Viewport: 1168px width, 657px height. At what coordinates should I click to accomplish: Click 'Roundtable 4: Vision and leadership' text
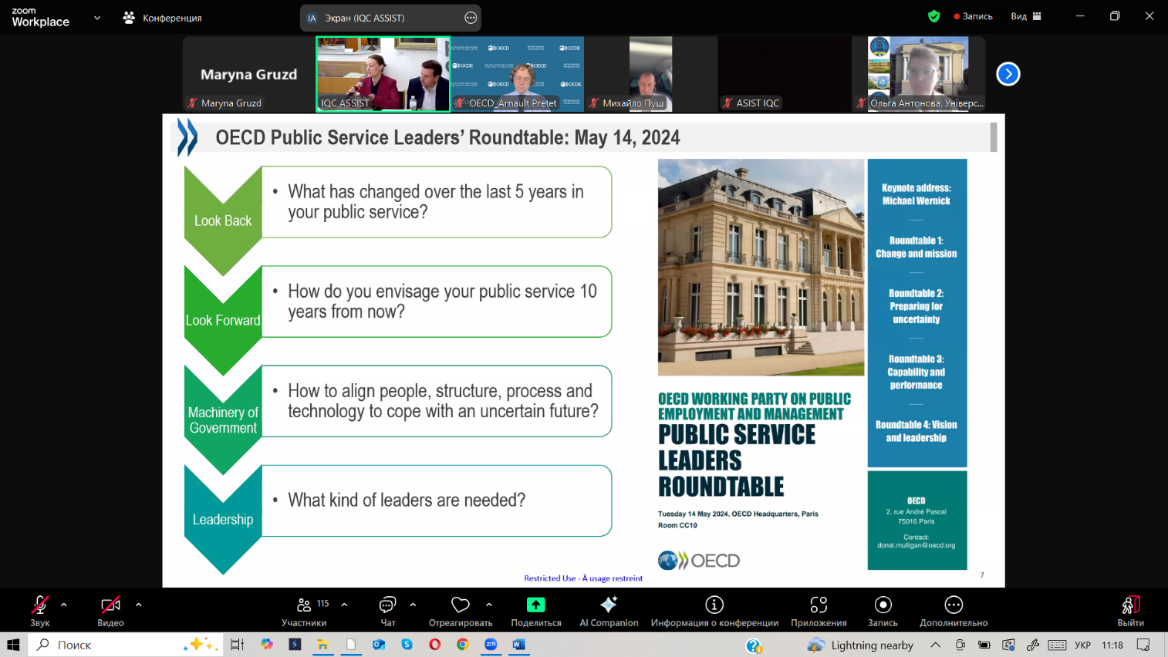(x=916, y=431)
